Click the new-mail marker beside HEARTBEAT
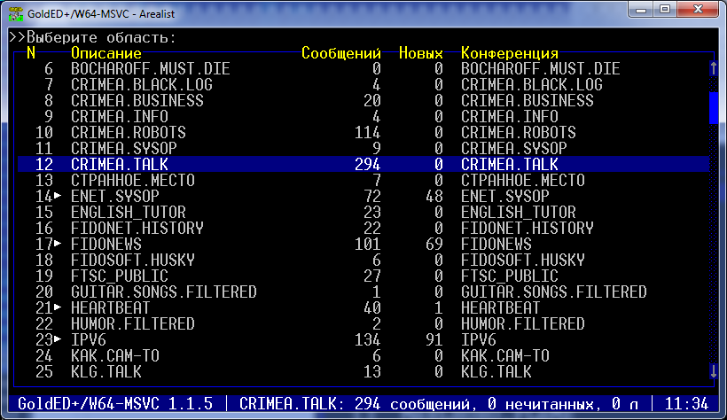Screen dimensions: 727x420 point(58,307)
